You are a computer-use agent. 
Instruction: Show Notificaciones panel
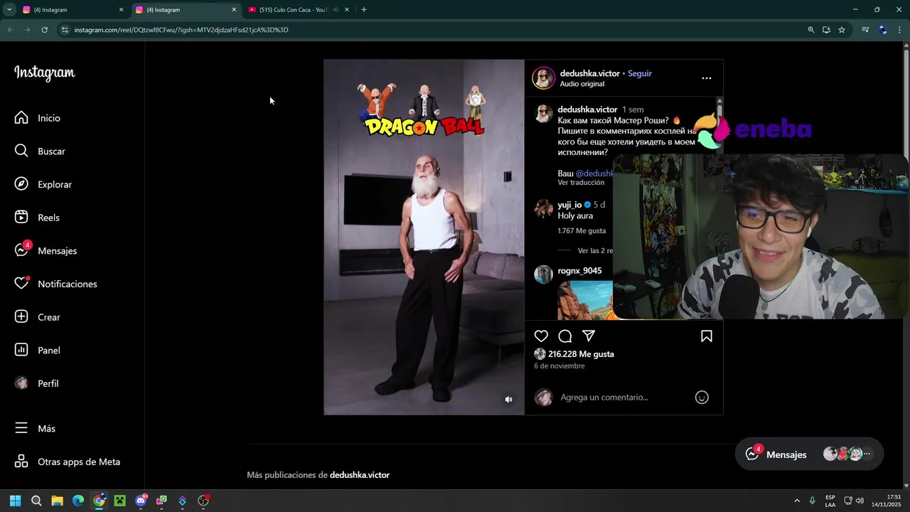pos(56,284)
